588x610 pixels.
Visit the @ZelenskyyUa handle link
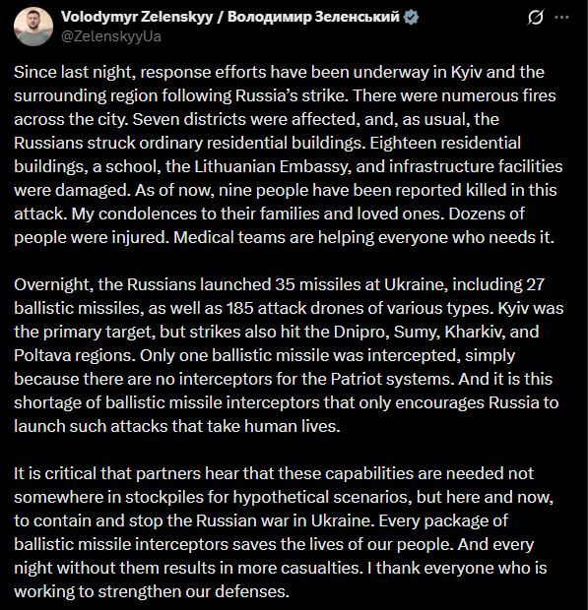coord(111,36)
